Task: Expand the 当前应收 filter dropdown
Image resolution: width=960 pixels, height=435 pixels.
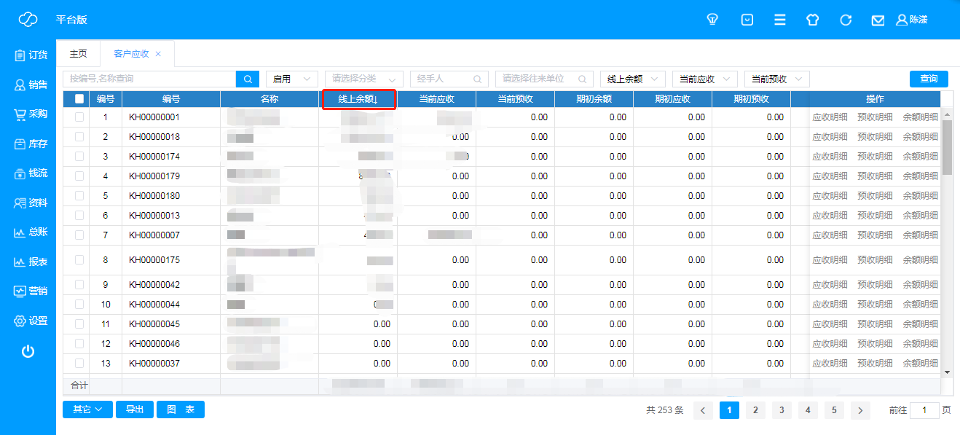Action: pyautogui.click(x=705, y=79)
